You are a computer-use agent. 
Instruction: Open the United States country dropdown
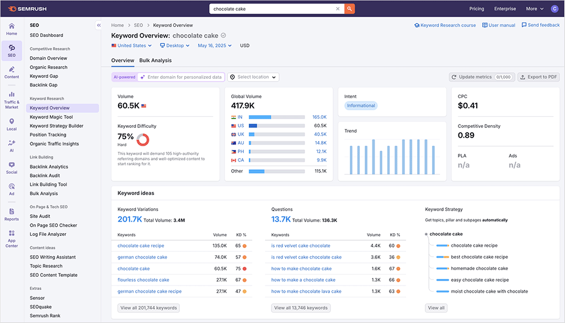tap(131, 46)
